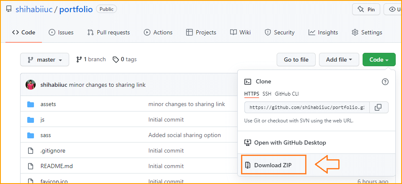Click the sass folder icon
The width and height of the screenshot is (402, 184).
coord(31,135)
